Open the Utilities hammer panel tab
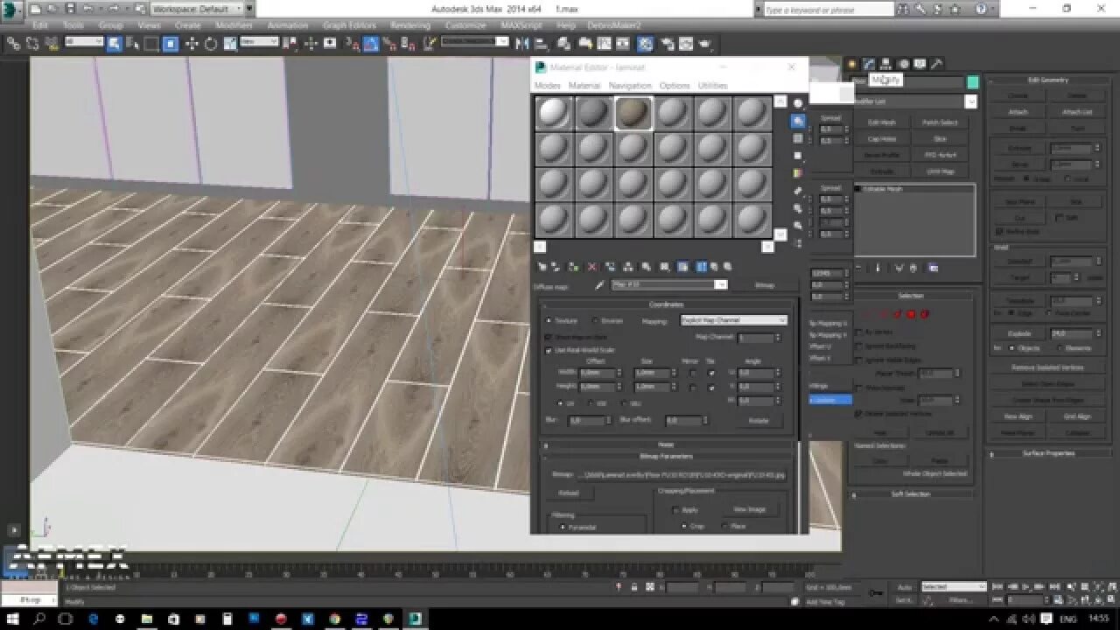The height and width of the screenshot is (630, 1120). (936, 64)
